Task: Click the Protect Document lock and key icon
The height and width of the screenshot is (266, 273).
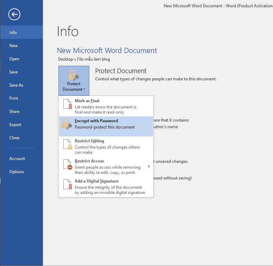Action: pos(74,75)
